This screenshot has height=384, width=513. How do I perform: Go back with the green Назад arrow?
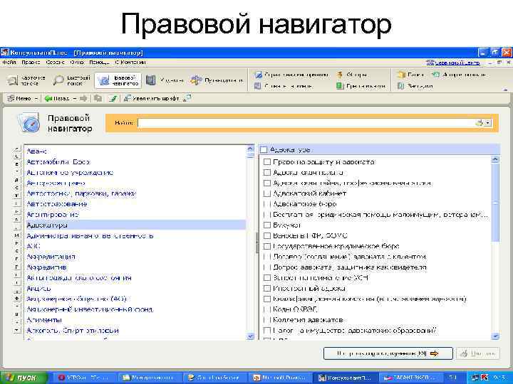pos(57,98)
